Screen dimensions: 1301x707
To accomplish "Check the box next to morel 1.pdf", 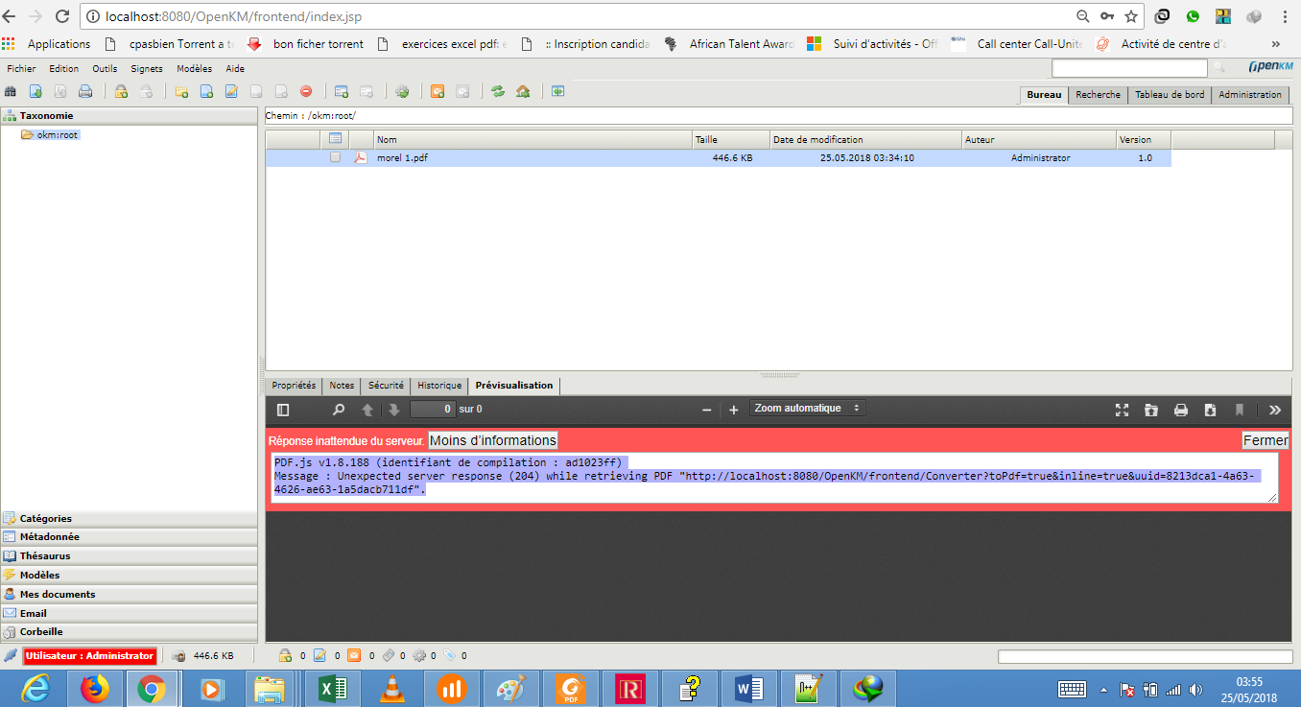I will 335,157.
